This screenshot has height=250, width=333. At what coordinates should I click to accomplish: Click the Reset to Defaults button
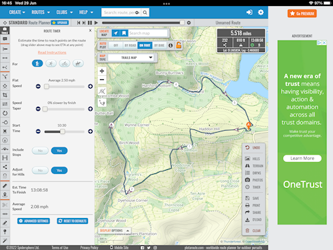click(x=73, y=221)
